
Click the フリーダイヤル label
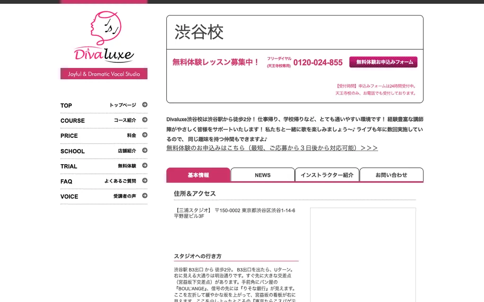point(279,59)
